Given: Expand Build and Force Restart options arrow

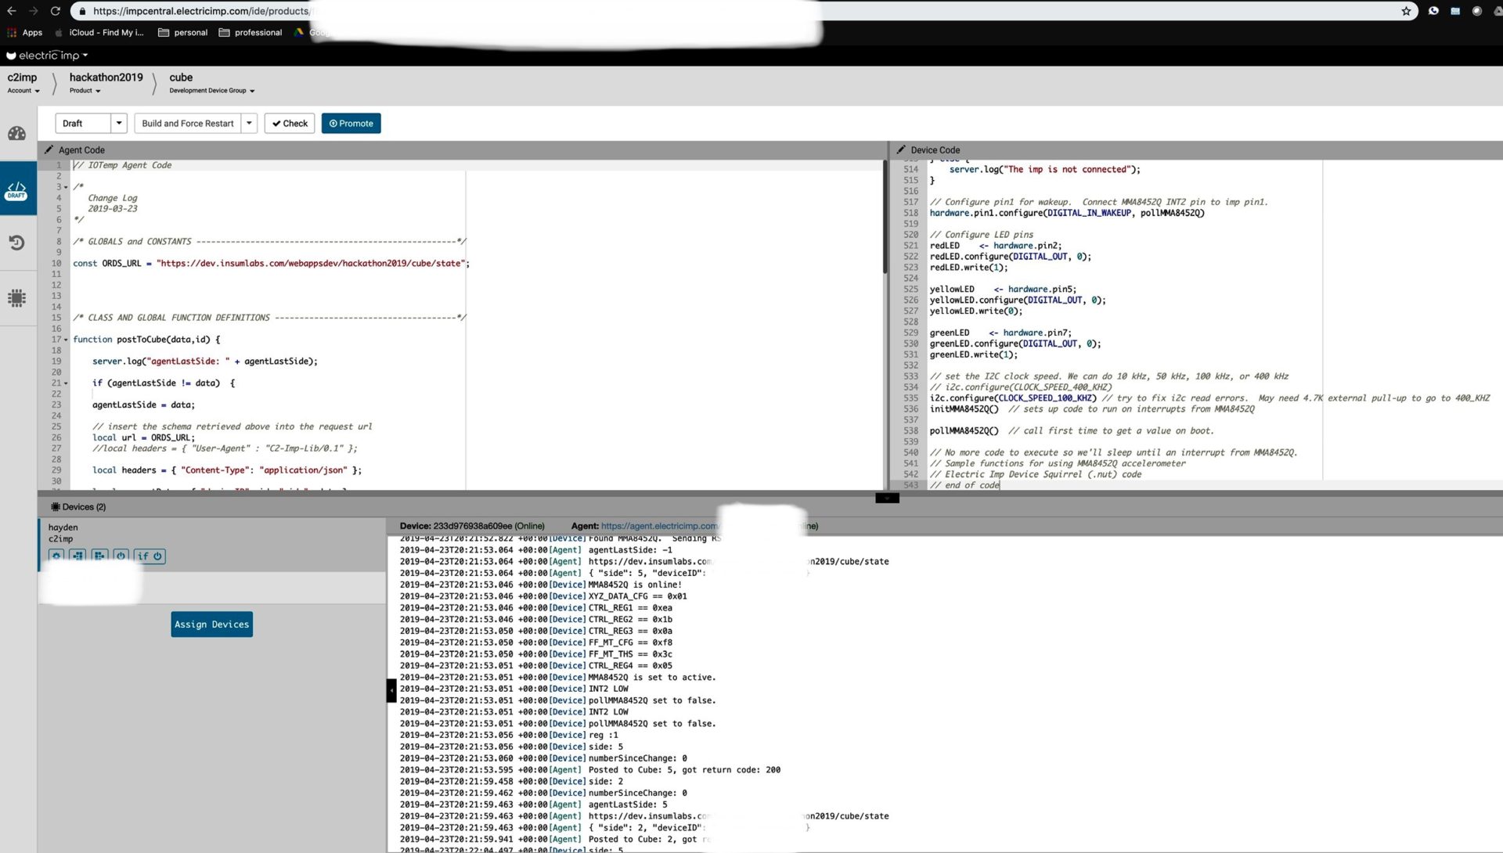Looking at the screenshot, I should click(x=249, y=124).
